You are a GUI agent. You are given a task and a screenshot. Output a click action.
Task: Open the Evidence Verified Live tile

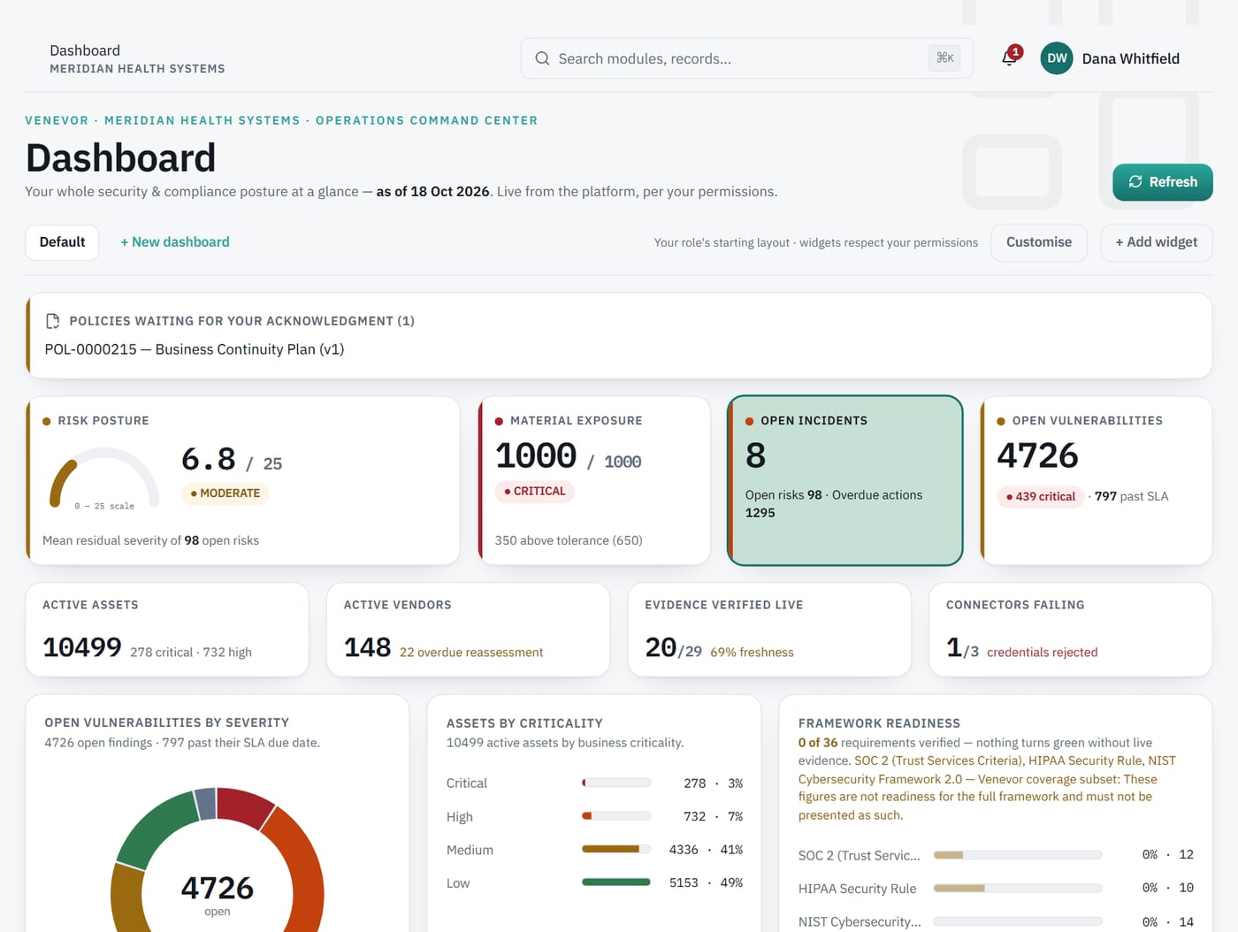[x=769, y=630]
